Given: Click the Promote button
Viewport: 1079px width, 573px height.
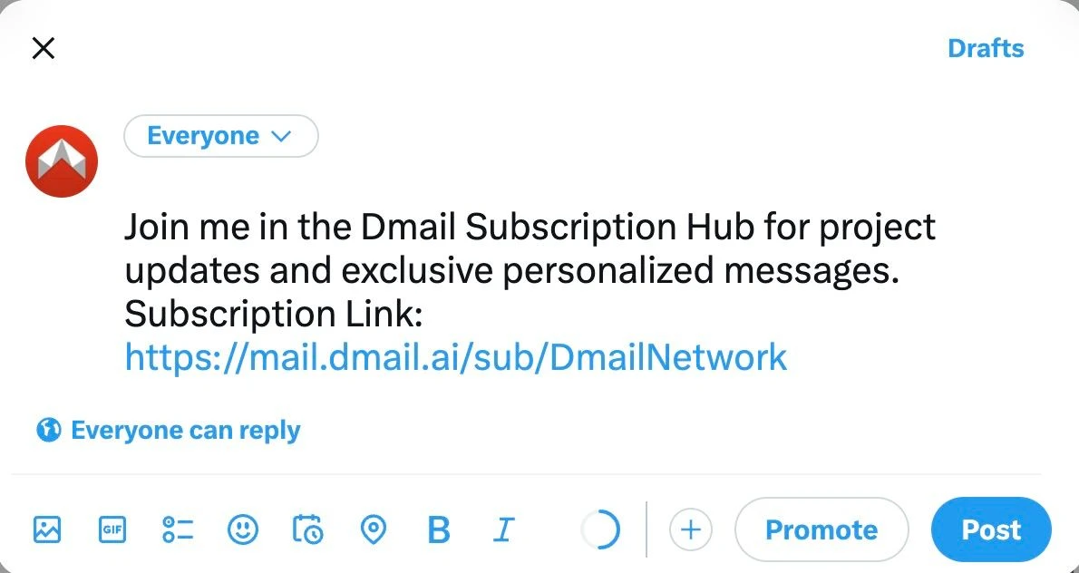Looking at the screenshot, I should coord(821,529).
